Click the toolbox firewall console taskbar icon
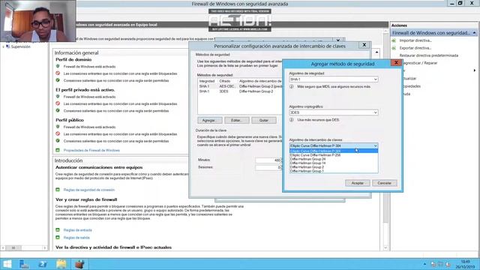 pos(79,264)
